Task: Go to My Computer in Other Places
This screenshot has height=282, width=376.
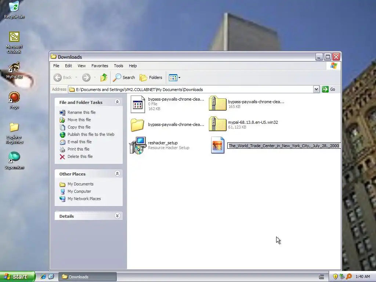Action: coord(79,191)
